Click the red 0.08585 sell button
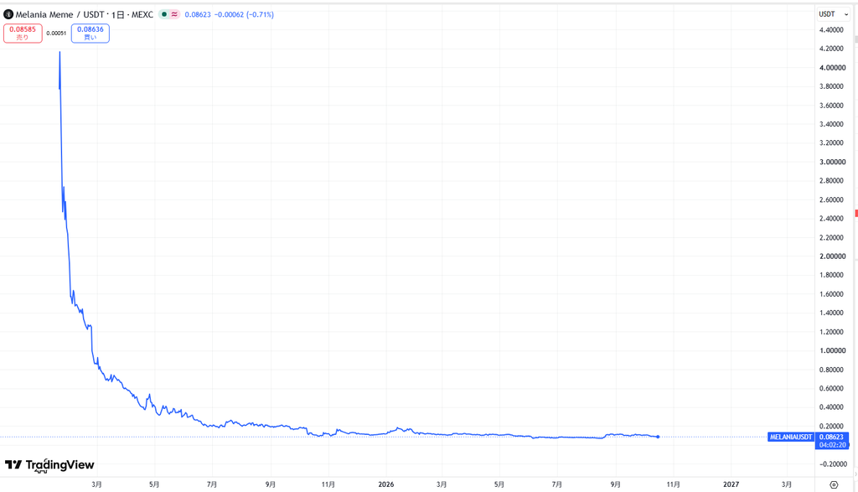 click(x=23, y=33)
